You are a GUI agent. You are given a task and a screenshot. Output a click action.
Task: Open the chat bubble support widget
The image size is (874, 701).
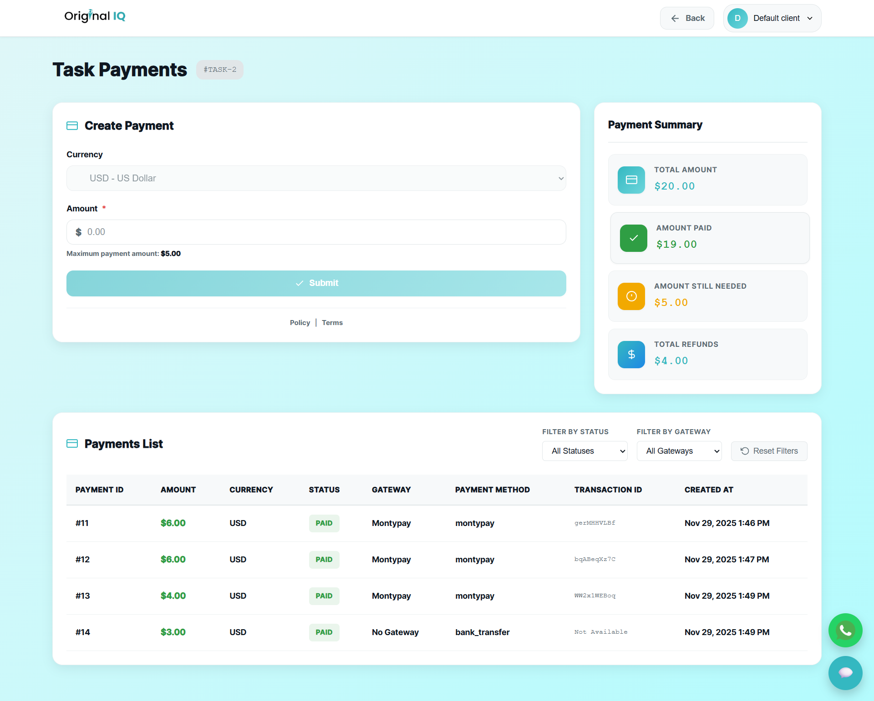tap(845, 673)
